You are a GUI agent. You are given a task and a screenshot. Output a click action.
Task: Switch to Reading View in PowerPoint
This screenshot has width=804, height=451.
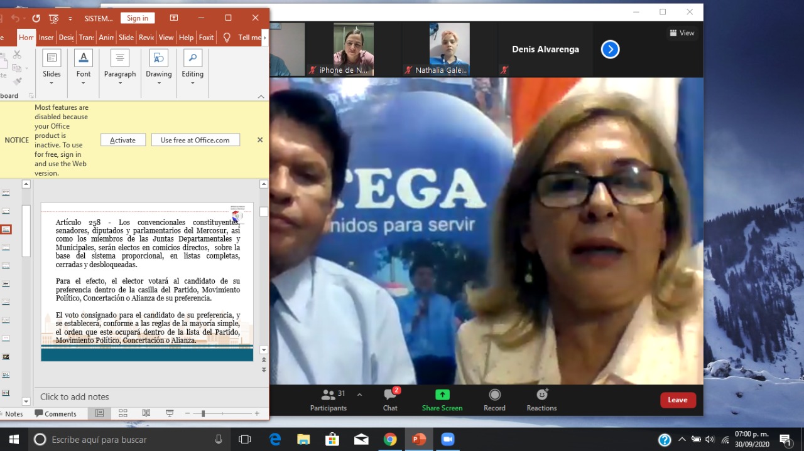[x=146, y=413]
